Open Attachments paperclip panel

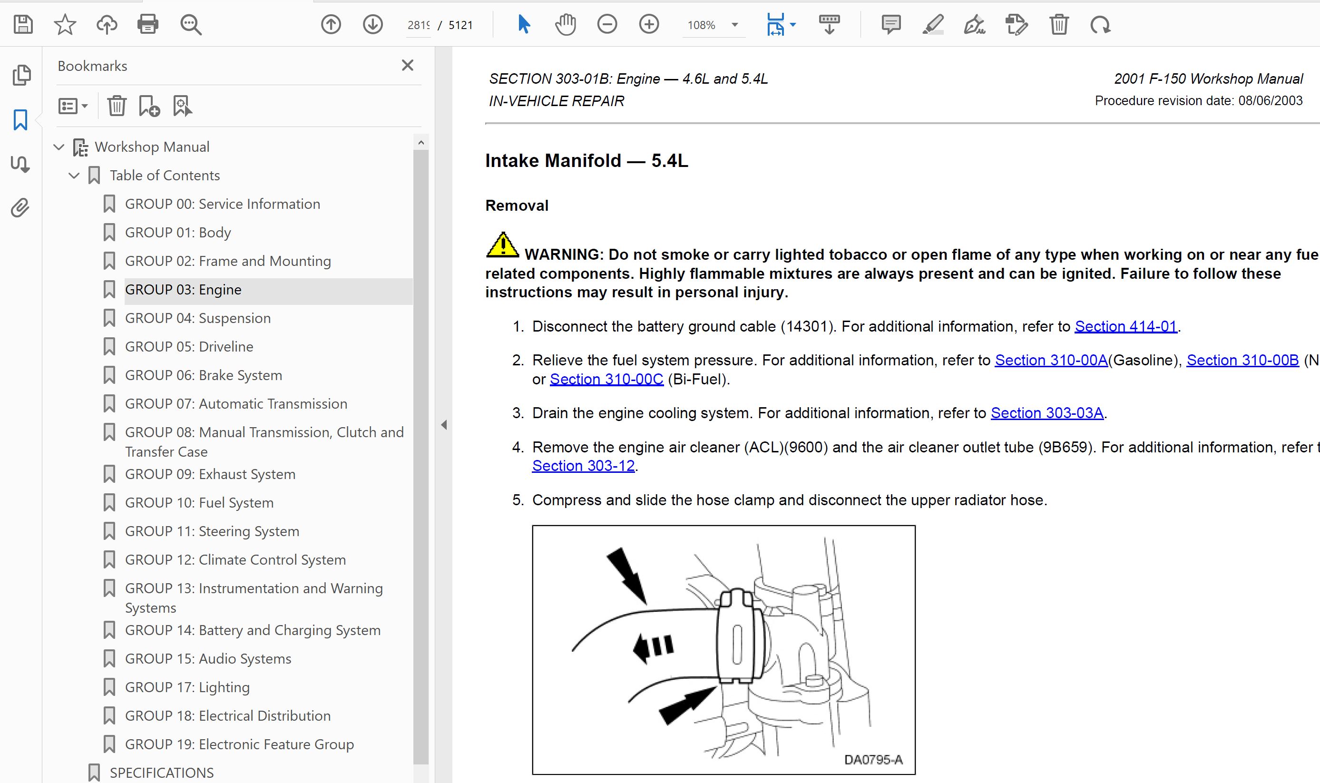tap(20, 208)
